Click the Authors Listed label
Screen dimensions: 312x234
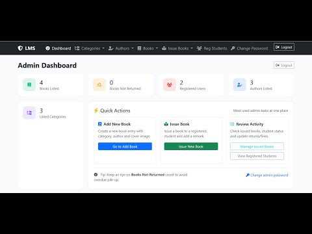tap(261, 88)
